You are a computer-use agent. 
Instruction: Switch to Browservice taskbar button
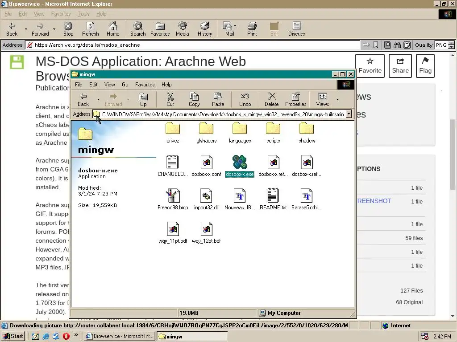pos(120,336)
